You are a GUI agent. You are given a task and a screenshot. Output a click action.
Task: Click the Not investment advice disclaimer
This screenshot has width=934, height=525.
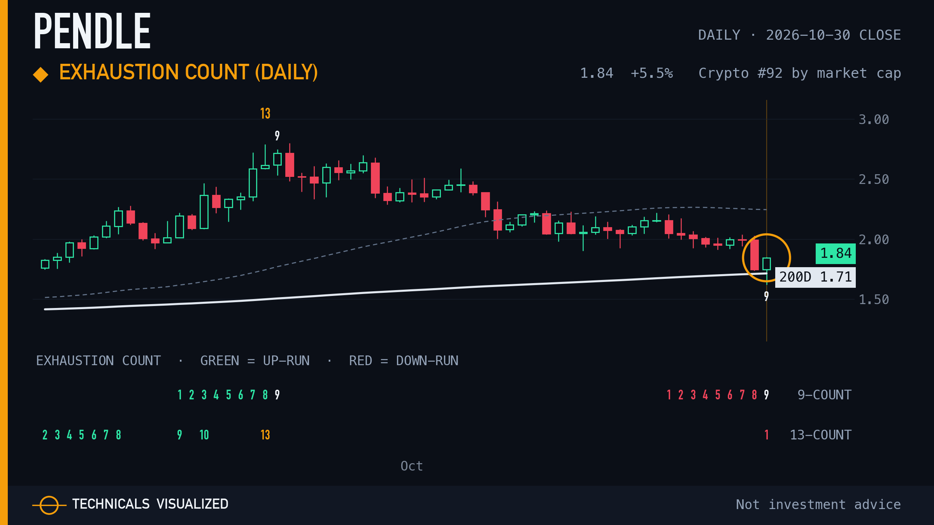click(818, 504)
